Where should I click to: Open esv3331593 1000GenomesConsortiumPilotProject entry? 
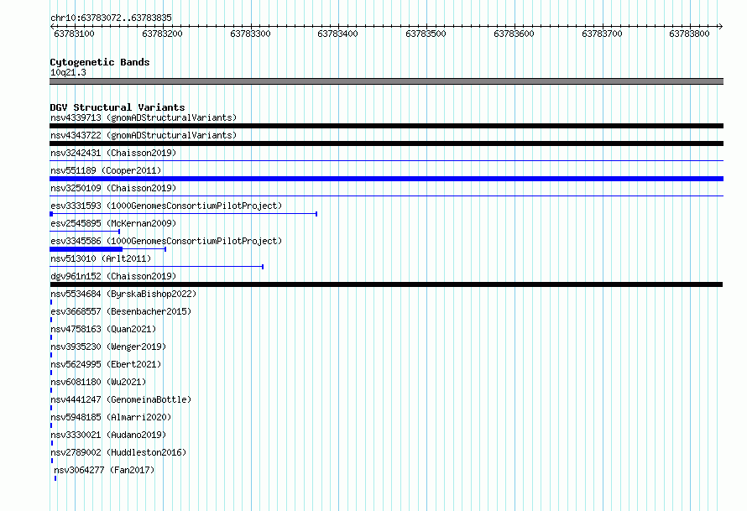[166, 206]
